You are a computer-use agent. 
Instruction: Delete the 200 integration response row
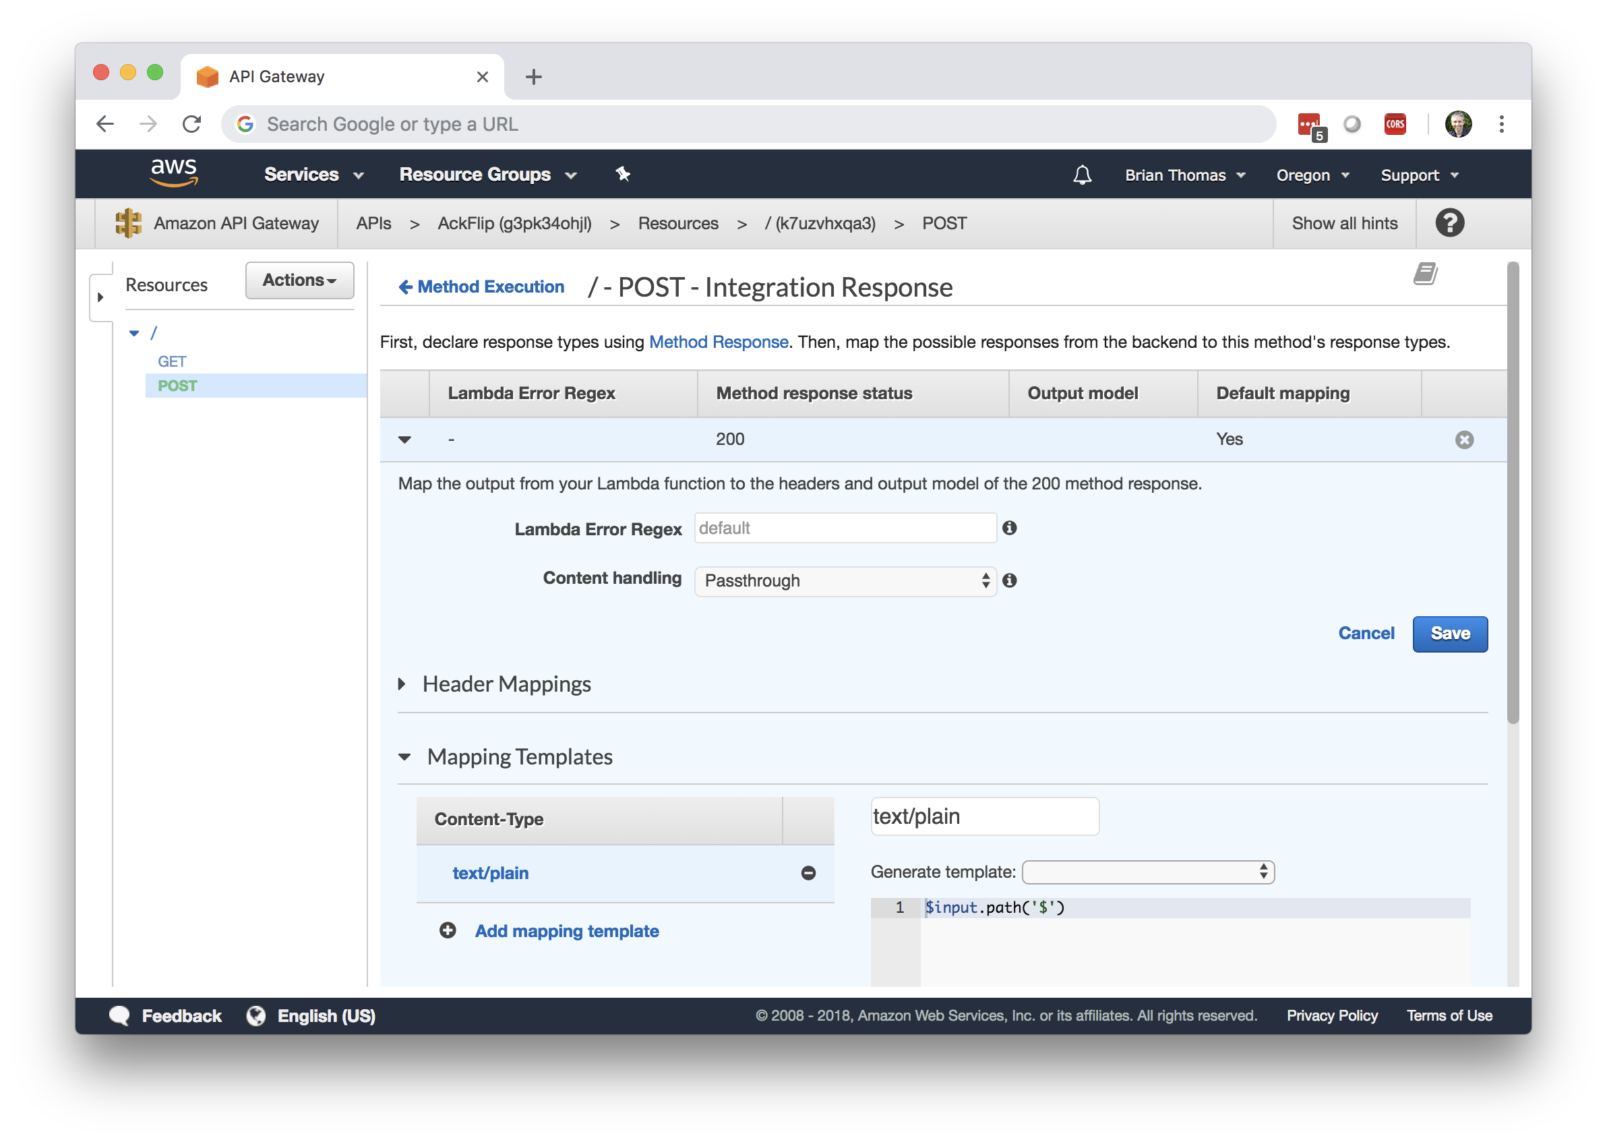point(1464,440)
